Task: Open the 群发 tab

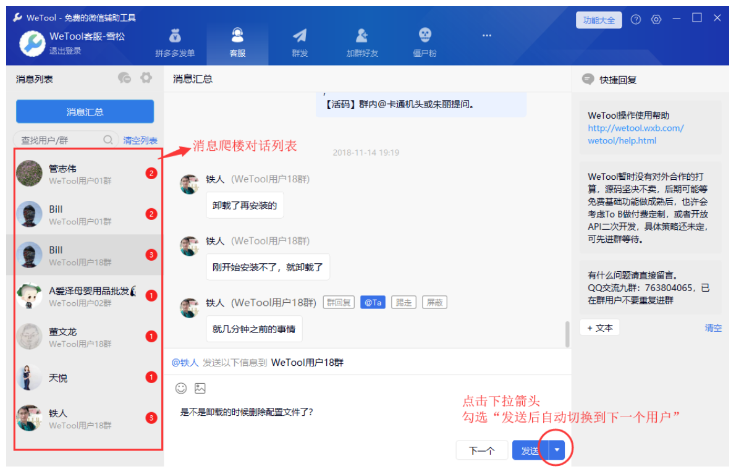Action: coord(300,42)
